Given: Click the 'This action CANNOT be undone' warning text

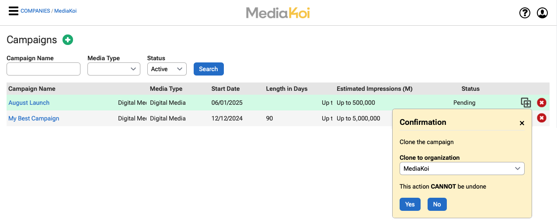Looking at the screenshot, I should click(443, 186).
